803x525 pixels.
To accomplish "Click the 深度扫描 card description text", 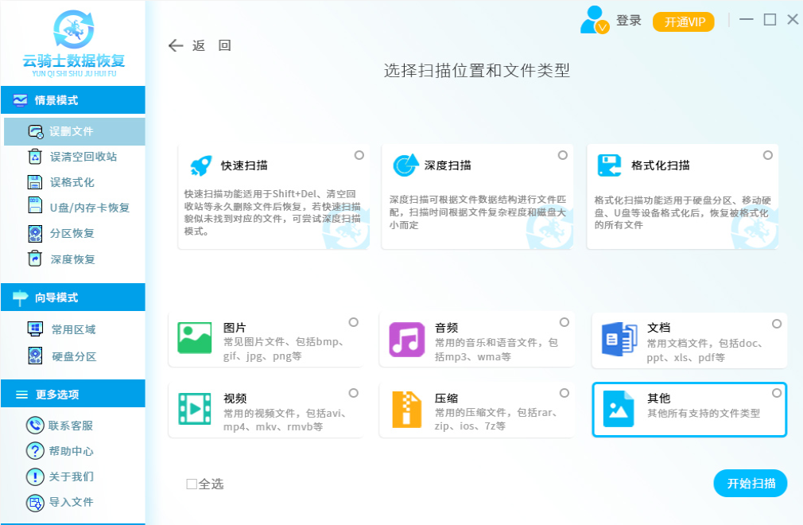I will (477, 212).
